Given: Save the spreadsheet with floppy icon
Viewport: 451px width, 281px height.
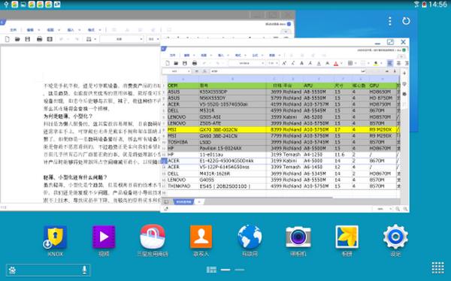Looking at the screenshot, I should pyautogui.click(x=185, y=63).
